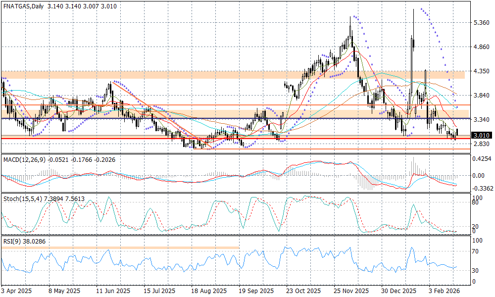Click the 23 Oct 2025 date label
Screen dimensions: 495x297
pyautogui.click(x=304, y=291)
